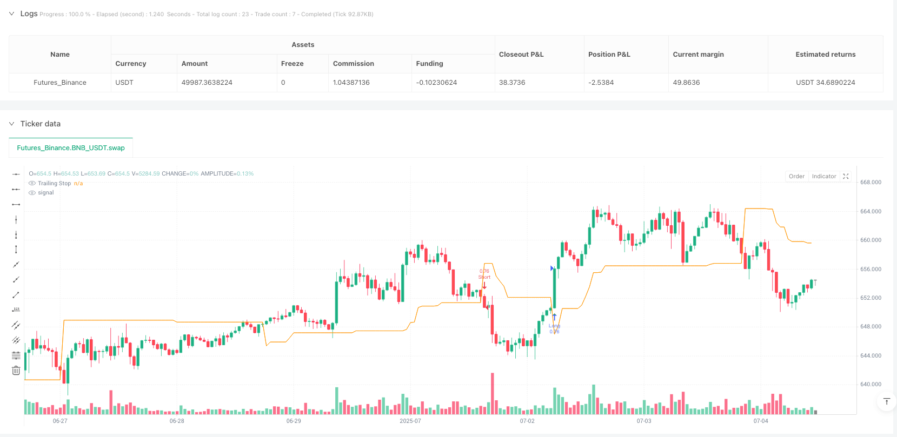This screenshot has width=897, height=437.
Task: Click the tallest red volume bar
Action: tap(493, 393)
